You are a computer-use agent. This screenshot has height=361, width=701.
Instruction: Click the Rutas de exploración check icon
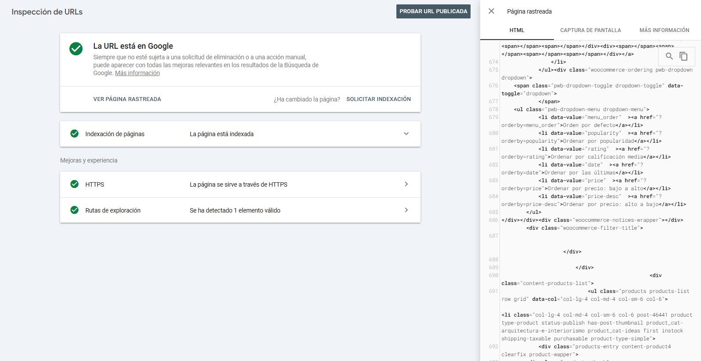[75, 210]
